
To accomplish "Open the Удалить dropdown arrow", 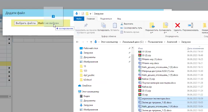I will (x=177, y=32).
